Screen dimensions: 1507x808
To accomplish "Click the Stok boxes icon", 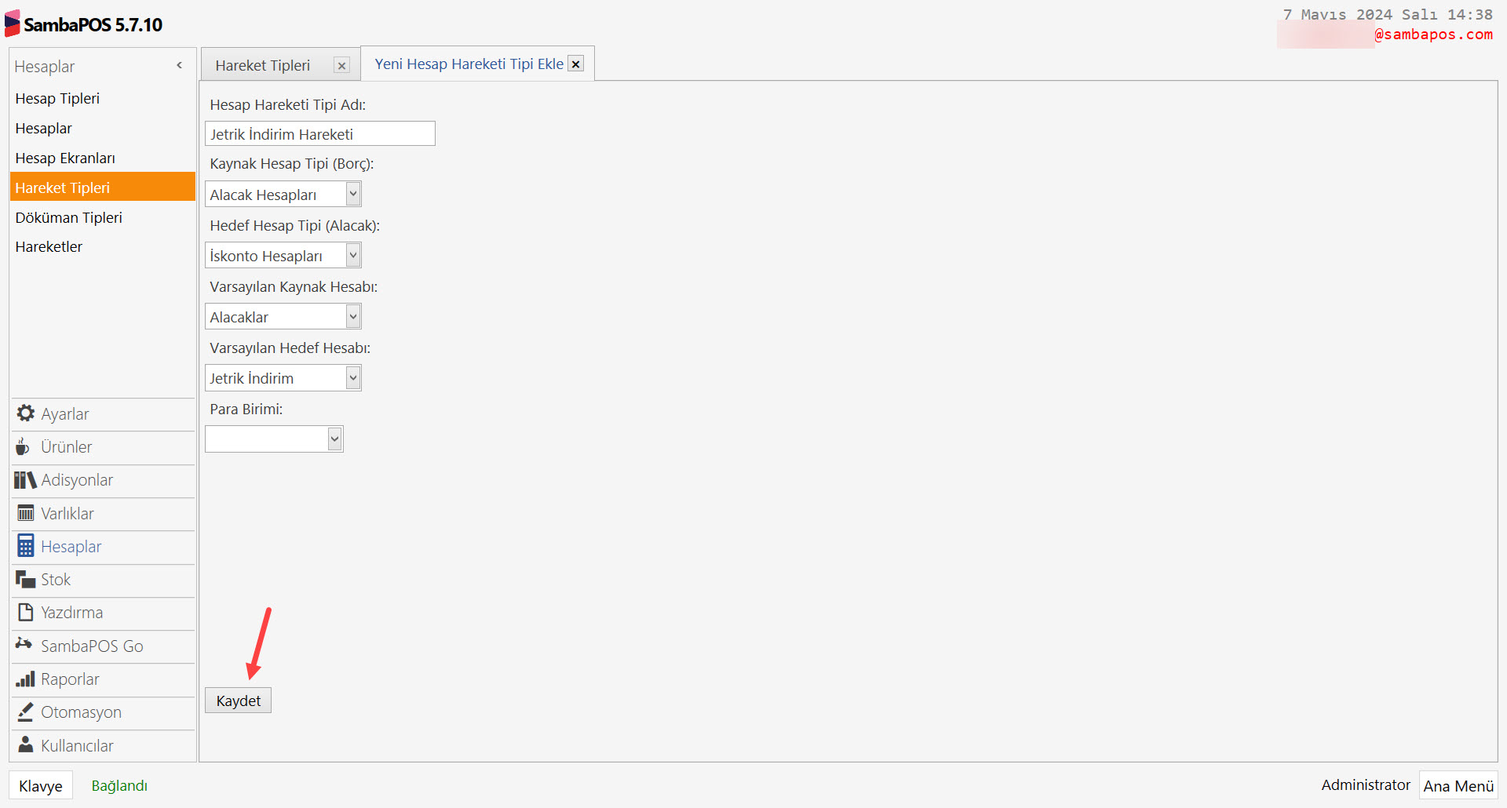I will pyautogui.click(x=25, y=580).
